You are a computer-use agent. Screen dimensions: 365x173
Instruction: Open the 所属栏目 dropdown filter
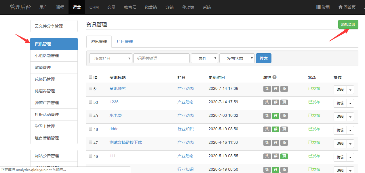click(x=111, y=58)
